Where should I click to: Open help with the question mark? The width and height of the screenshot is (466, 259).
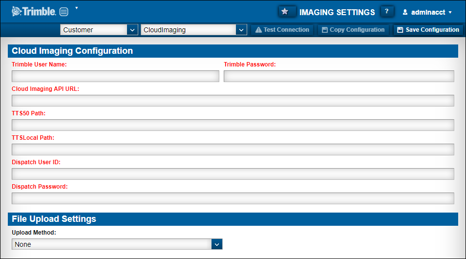[x=386, y=12]
